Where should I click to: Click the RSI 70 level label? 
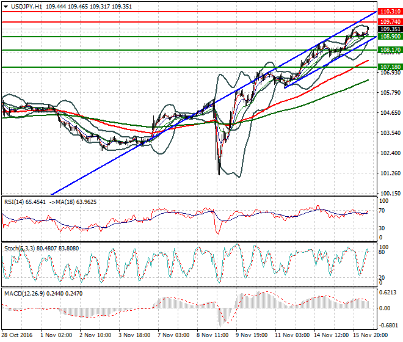click(382, 211)
